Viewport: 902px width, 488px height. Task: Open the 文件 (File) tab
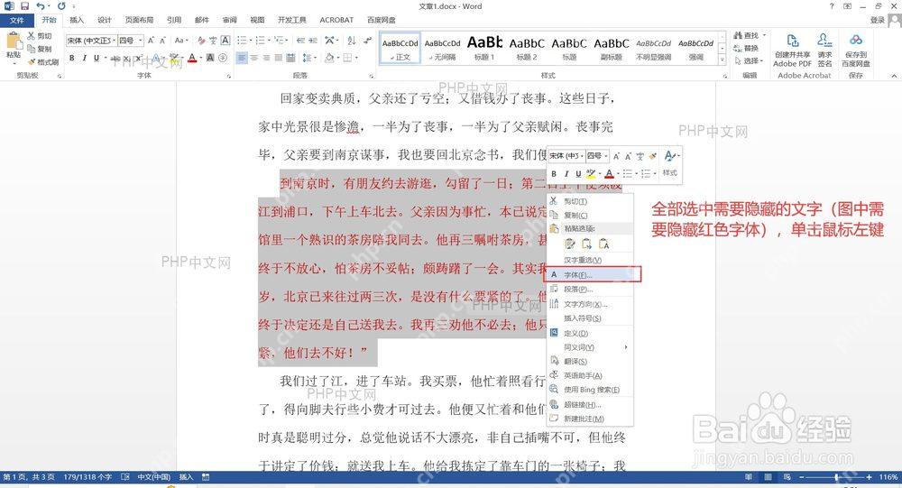[16, 20]
